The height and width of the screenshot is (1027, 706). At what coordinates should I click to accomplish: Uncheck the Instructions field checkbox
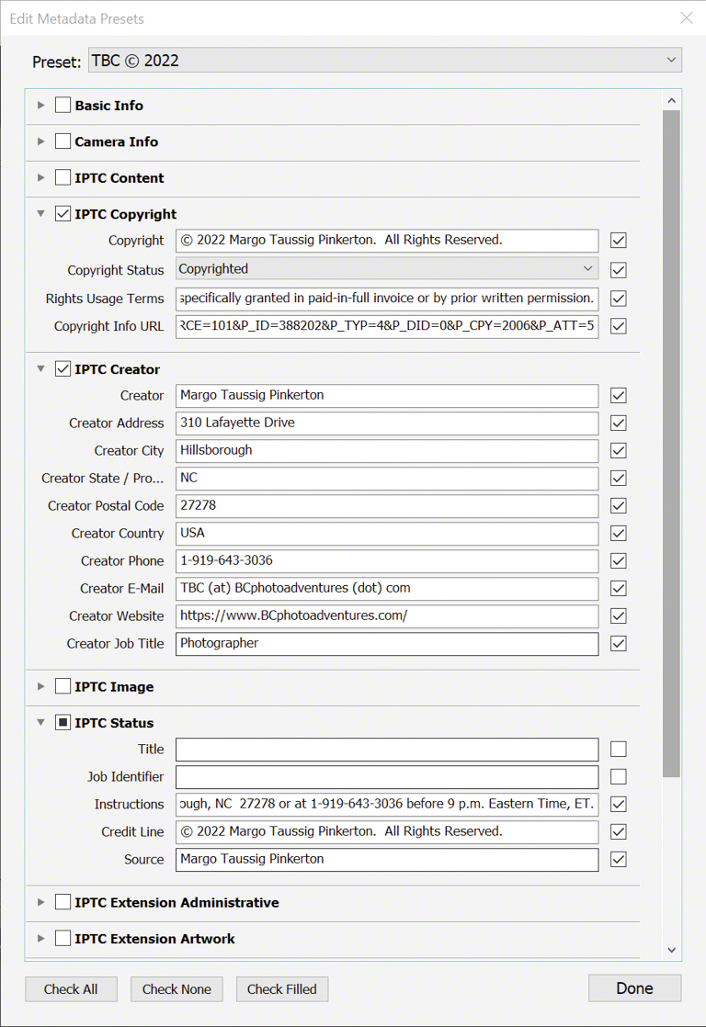[x=618, y=805]
